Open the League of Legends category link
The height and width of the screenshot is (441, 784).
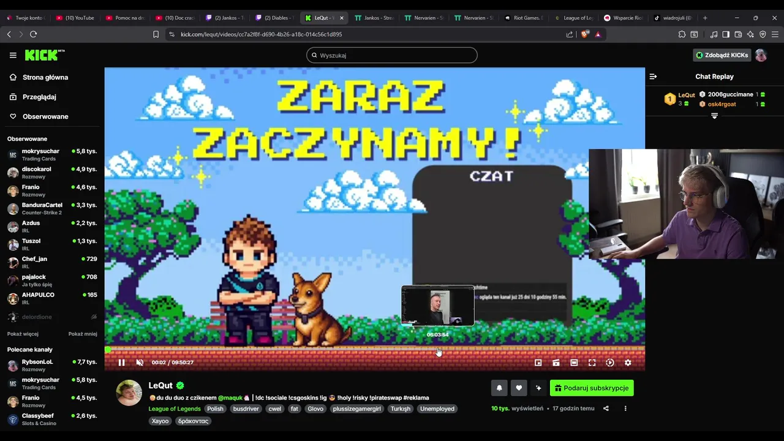(x=175, y=409)
